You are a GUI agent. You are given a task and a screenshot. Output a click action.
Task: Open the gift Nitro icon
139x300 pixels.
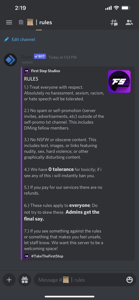(x=25, y=280)
